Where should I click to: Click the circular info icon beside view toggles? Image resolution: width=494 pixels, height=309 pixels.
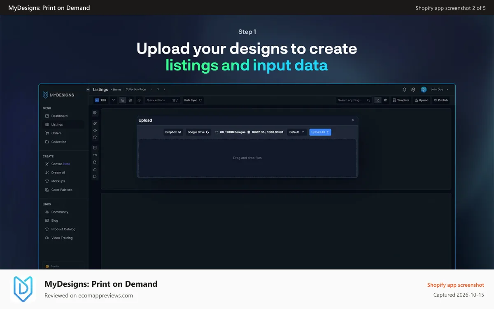[139, 100]
